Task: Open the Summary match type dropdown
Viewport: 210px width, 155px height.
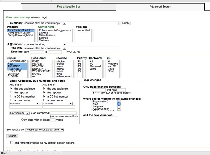Action: tap(45, 23)
